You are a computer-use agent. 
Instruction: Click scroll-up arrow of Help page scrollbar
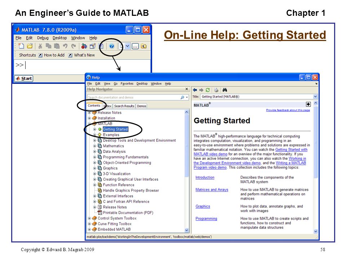pos(316,103)
